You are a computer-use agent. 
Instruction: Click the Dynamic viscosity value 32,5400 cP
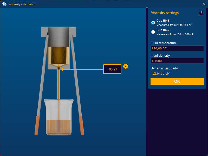click(161, 73)
